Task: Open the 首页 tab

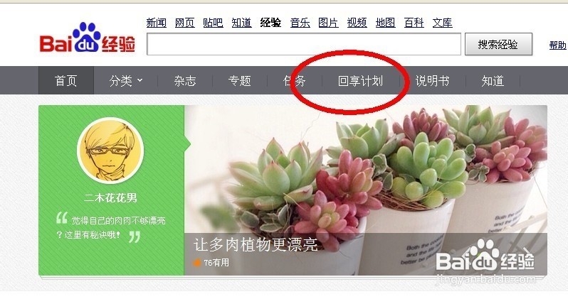Action: coord(66,80)
